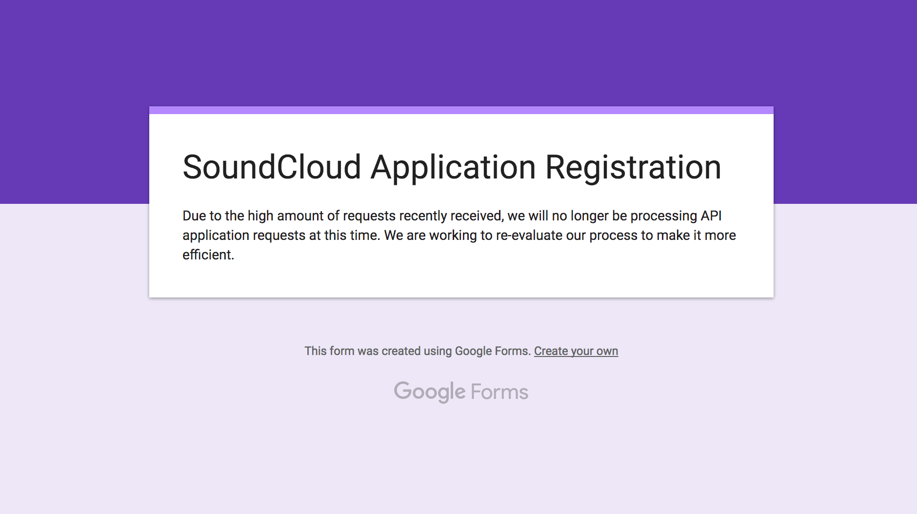
Task: Click the Forms text of the footer logo
Action: click(498, 390)
